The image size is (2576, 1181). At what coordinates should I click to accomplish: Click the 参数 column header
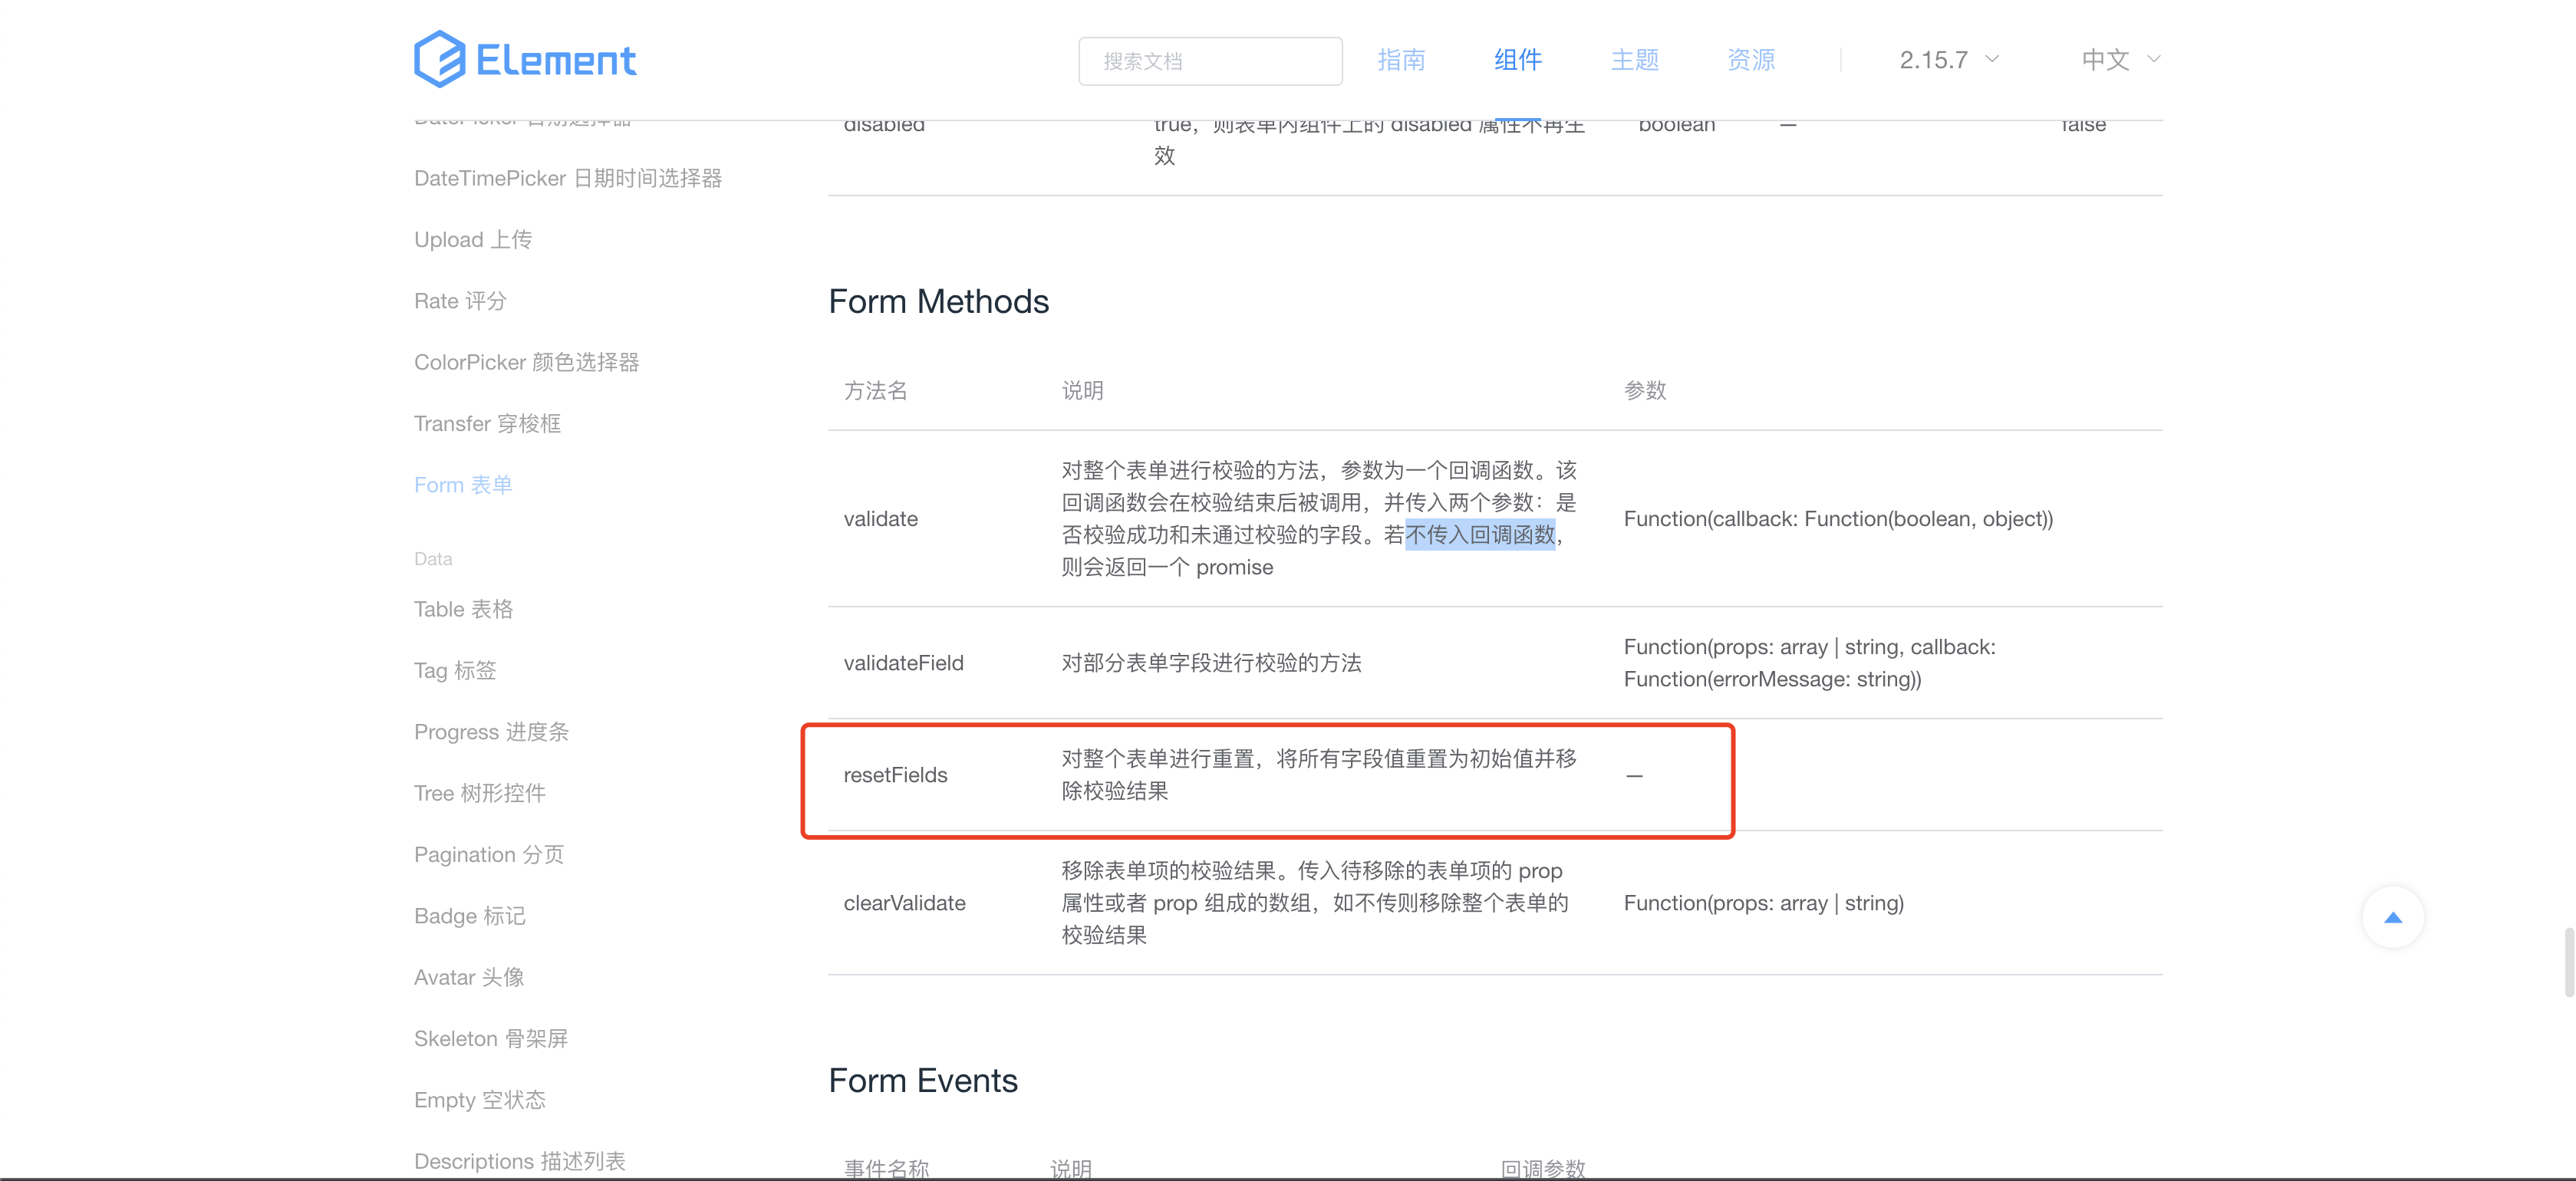[x=1645, y=390]
